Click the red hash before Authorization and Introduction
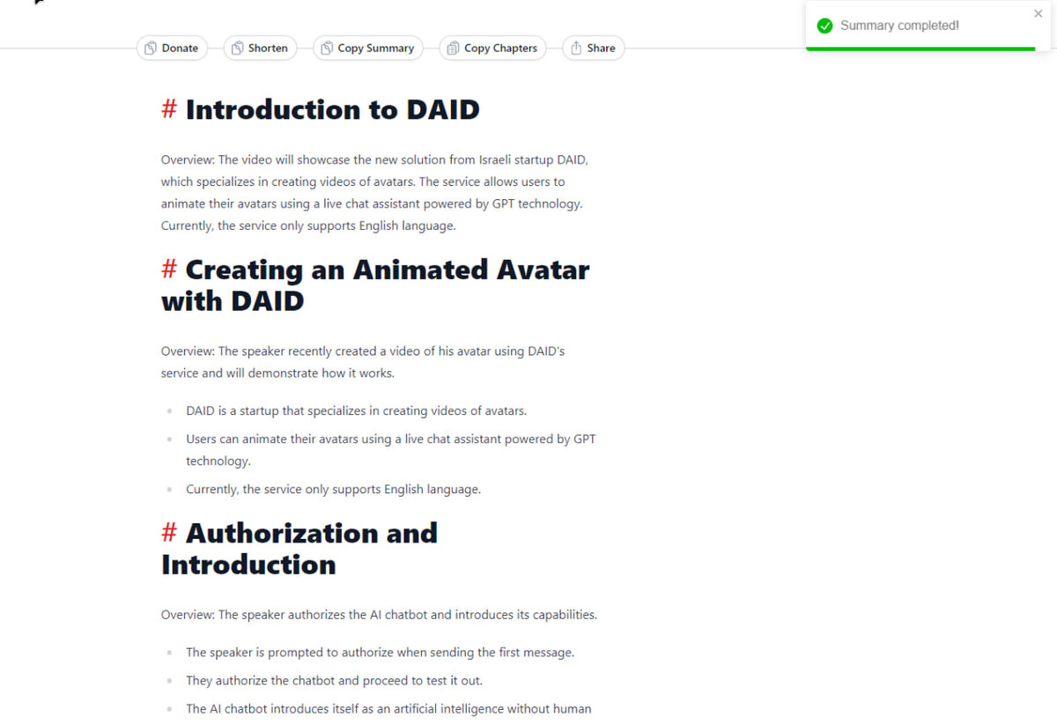1057x724 pixels. click(x=169, y=533)
